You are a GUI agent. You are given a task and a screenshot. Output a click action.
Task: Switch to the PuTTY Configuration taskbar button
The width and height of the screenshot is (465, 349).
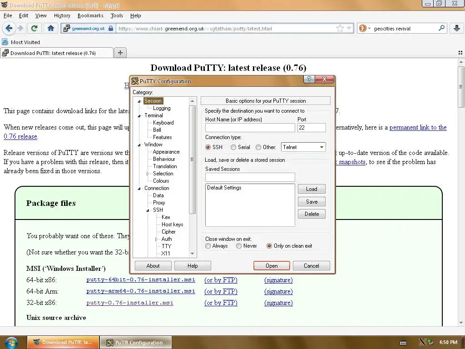[x=136, y=342]
